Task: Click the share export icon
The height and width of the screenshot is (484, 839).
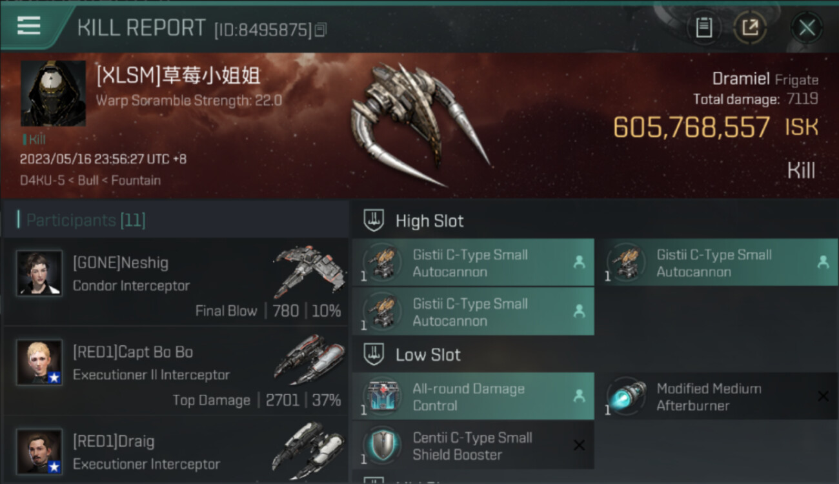Action: [x=750, y=28]
